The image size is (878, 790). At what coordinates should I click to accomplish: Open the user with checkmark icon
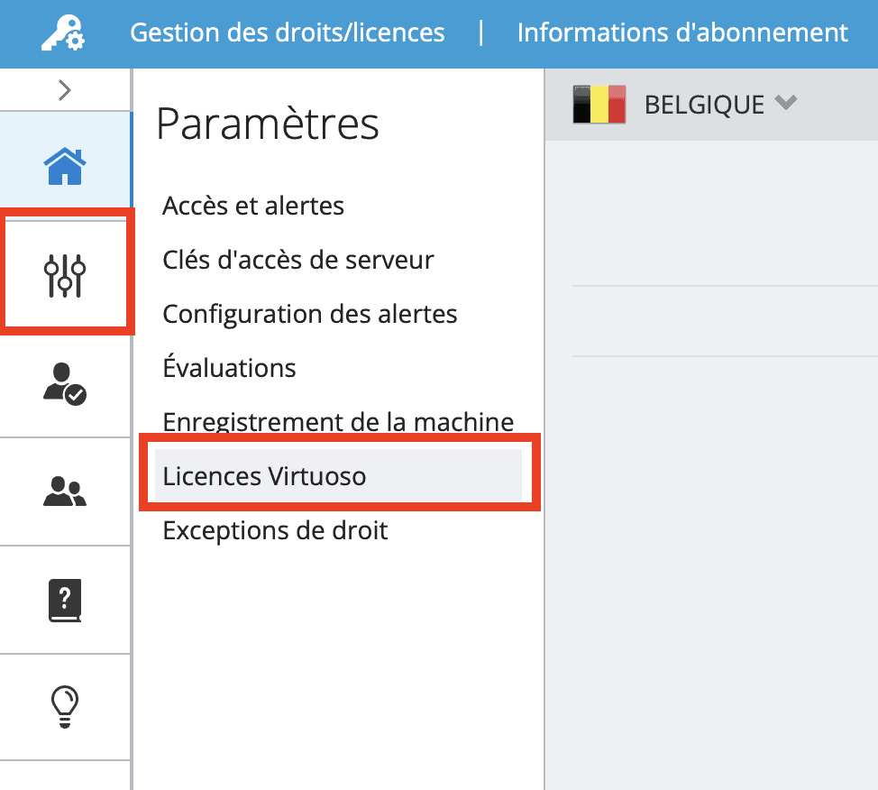[x=65, y=384]
